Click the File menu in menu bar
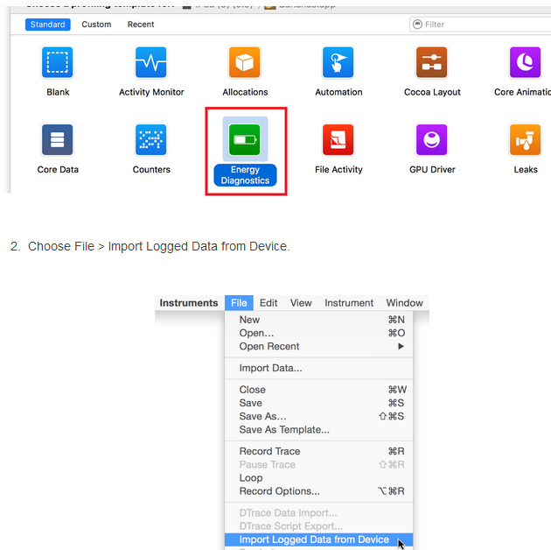Screen dimensions: 551x550 tap(239, 303)
